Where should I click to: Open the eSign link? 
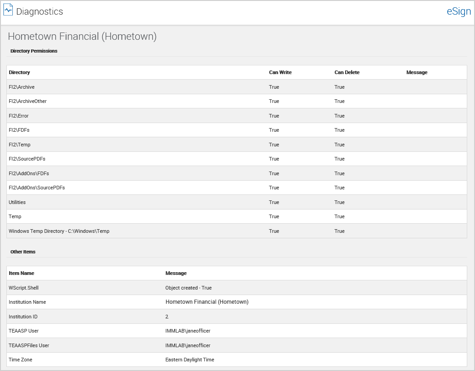click(459, 11)
